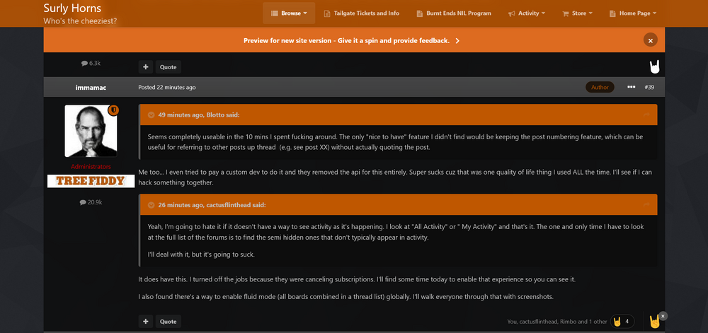The width and height of the screenshot is (708, 333).
Task: Collapse the cactusflinthead quote using its chevron toggle
Action: tap(151, 205)
